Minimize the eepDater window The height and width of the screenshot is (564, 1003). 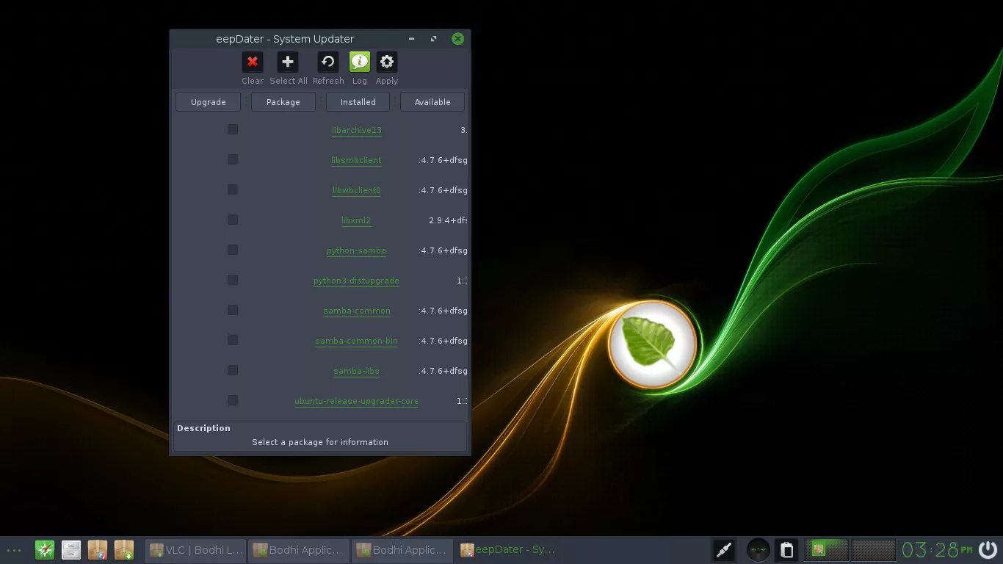tap(411, 39)
